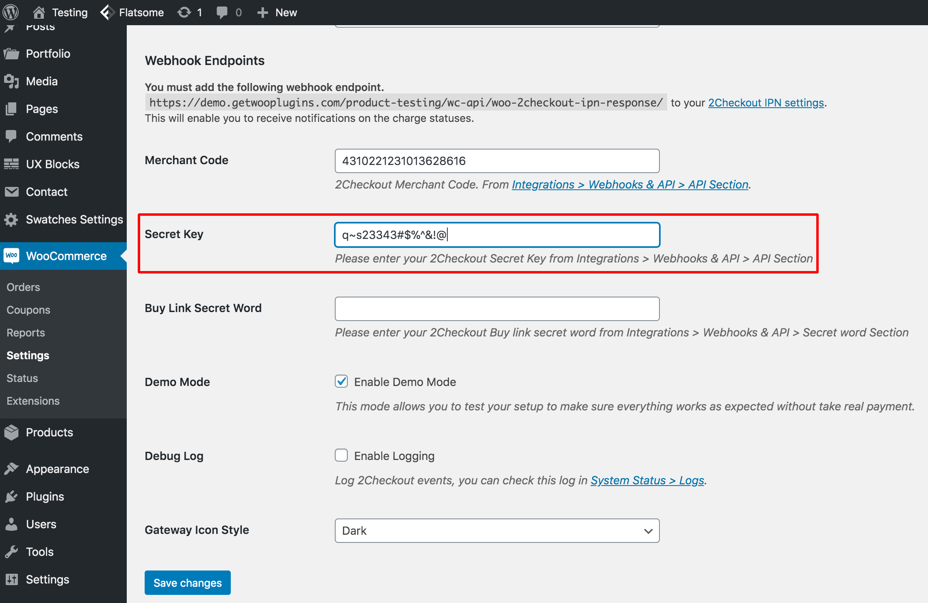Click the comments bubble icon in admin bar

[222, 12]
